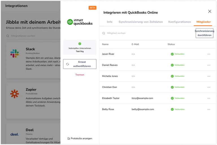Image resolution: width=217 pixels, height=145 pixels.
Task: Open the Deel integration card title
Action: coord(30,130)
